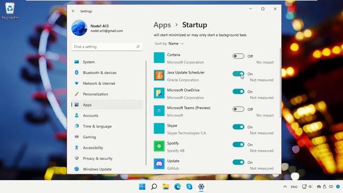Open Recycle Bin on the desktop
Viewport: 343px width, 193px height.
[x=10, y=11]
